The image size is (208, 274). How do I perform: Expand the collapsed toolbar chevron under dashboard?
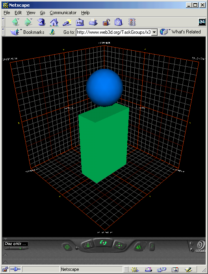tap(5, 254)
